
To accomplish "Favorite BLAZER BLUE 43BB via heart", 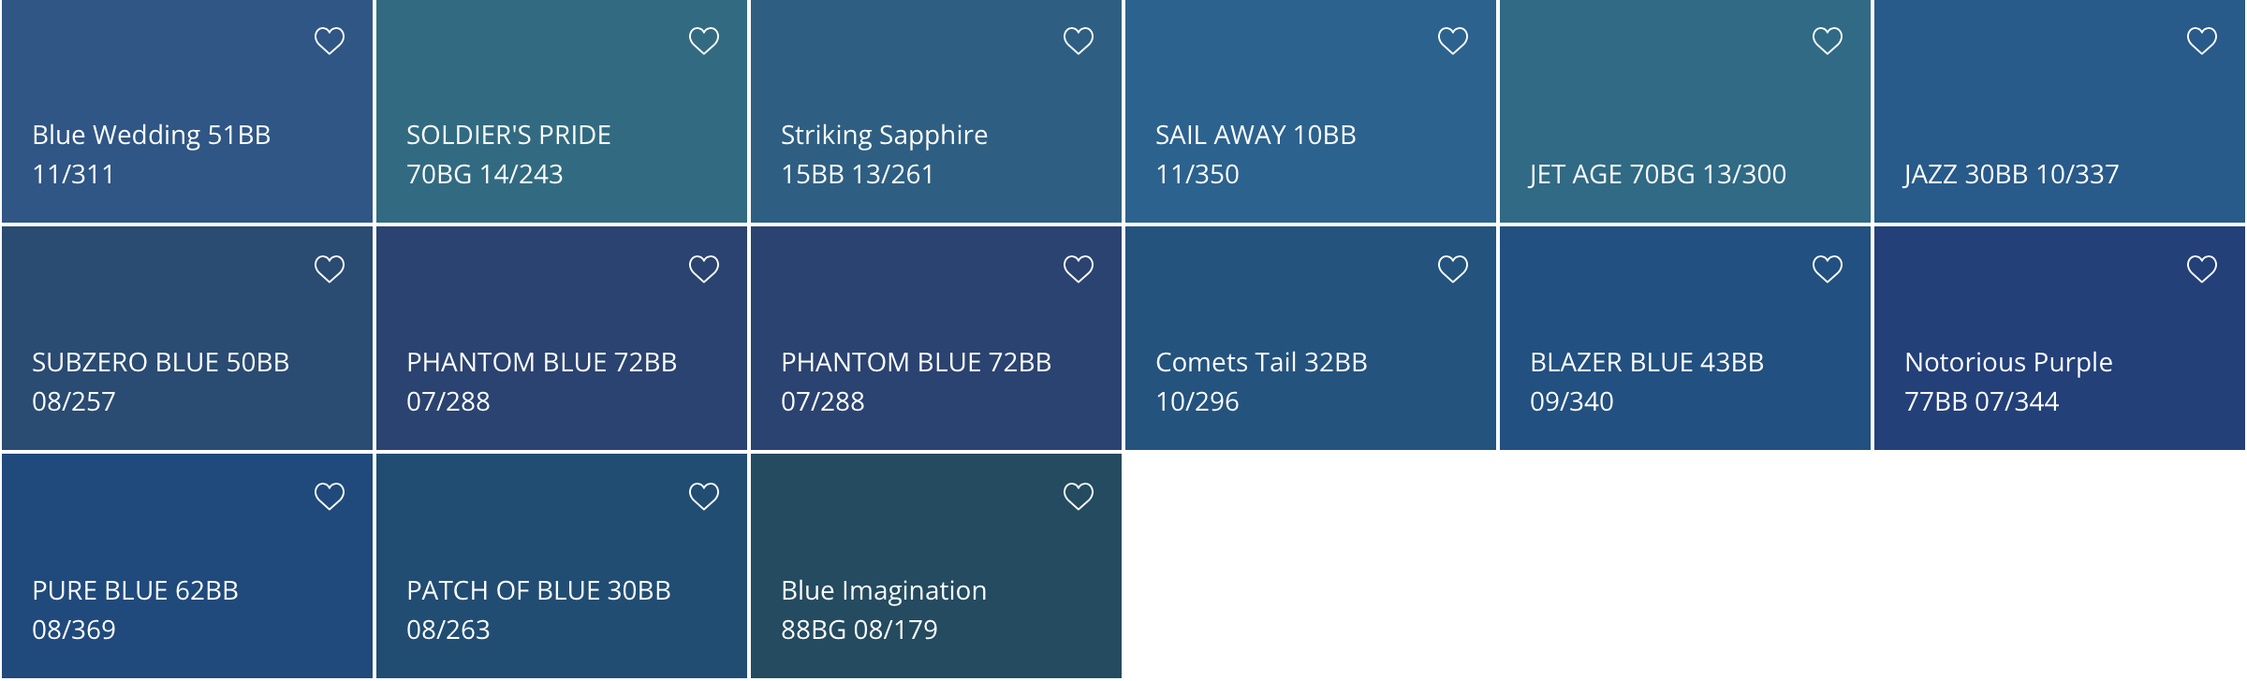I will tap(1828, 269).
